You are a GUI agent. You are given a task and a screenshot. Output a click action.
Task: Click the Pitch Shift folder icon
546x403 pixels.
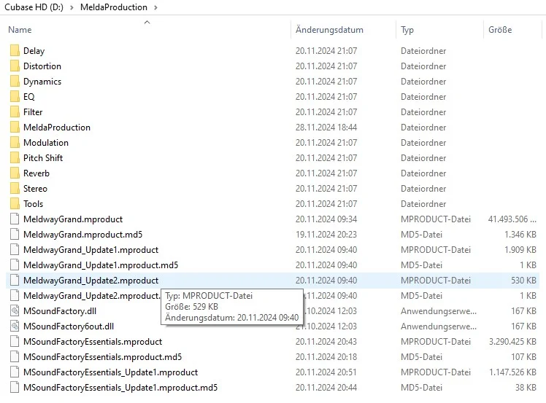point(15,158)
